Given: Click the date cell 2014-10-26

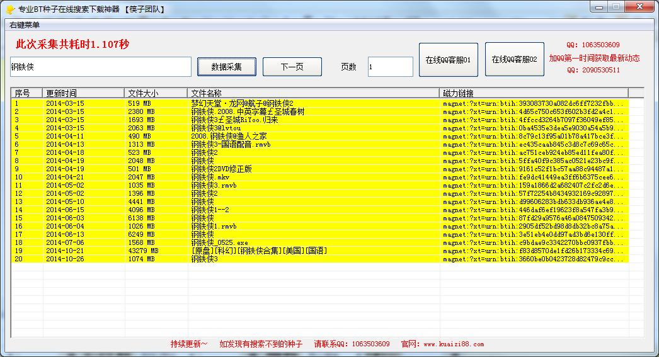Looking at the screenshot, I should [x=65, y=259].
